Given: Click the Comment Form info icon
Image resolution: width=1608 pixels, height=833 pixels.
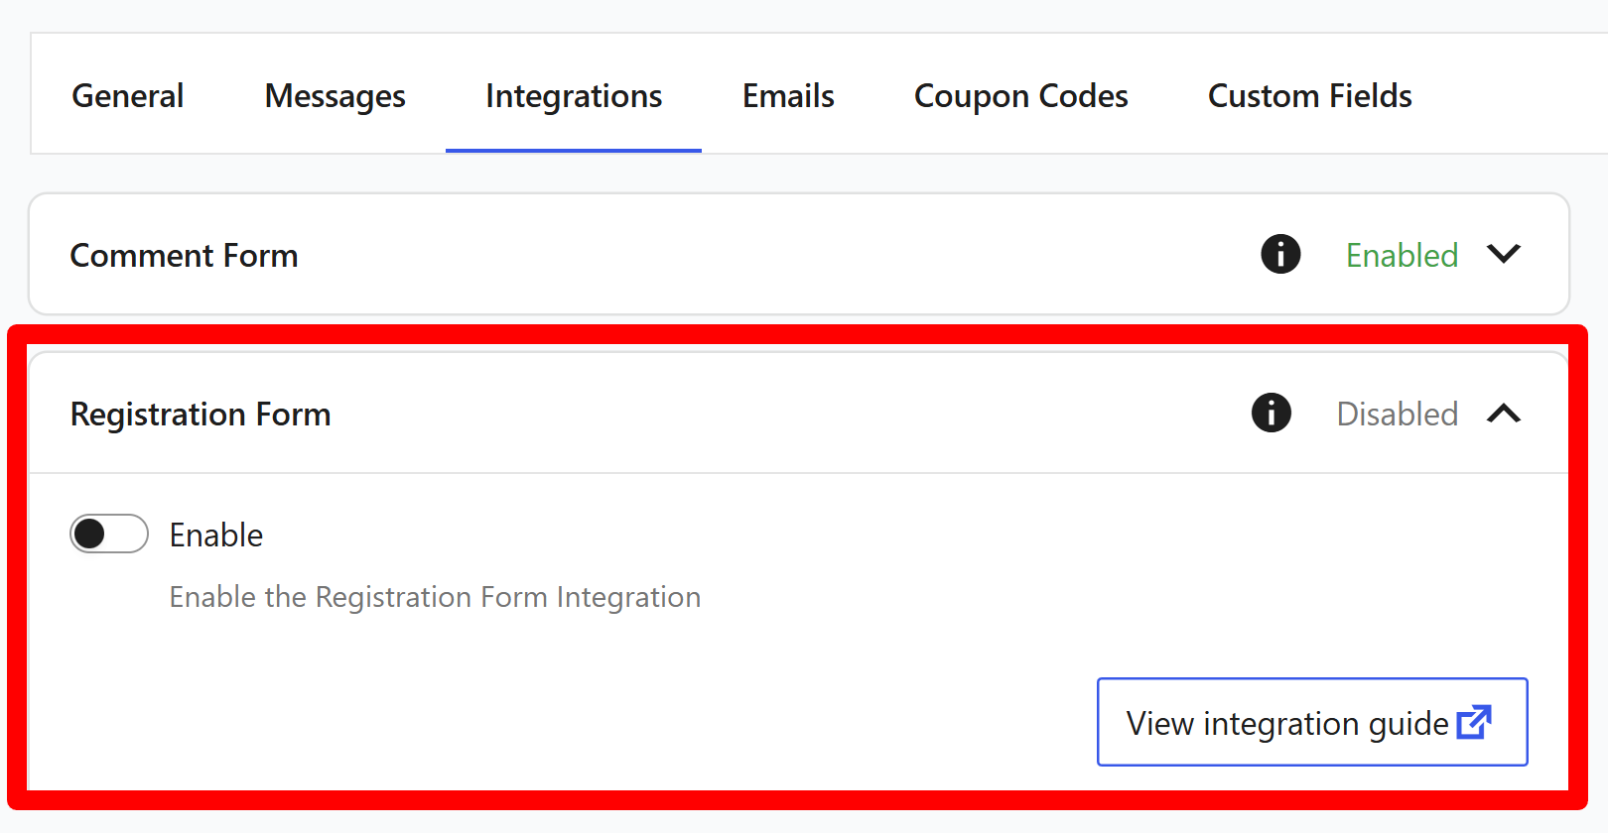Looking at the screenshot, I should pyautogui.click(x=1280, y=255).
